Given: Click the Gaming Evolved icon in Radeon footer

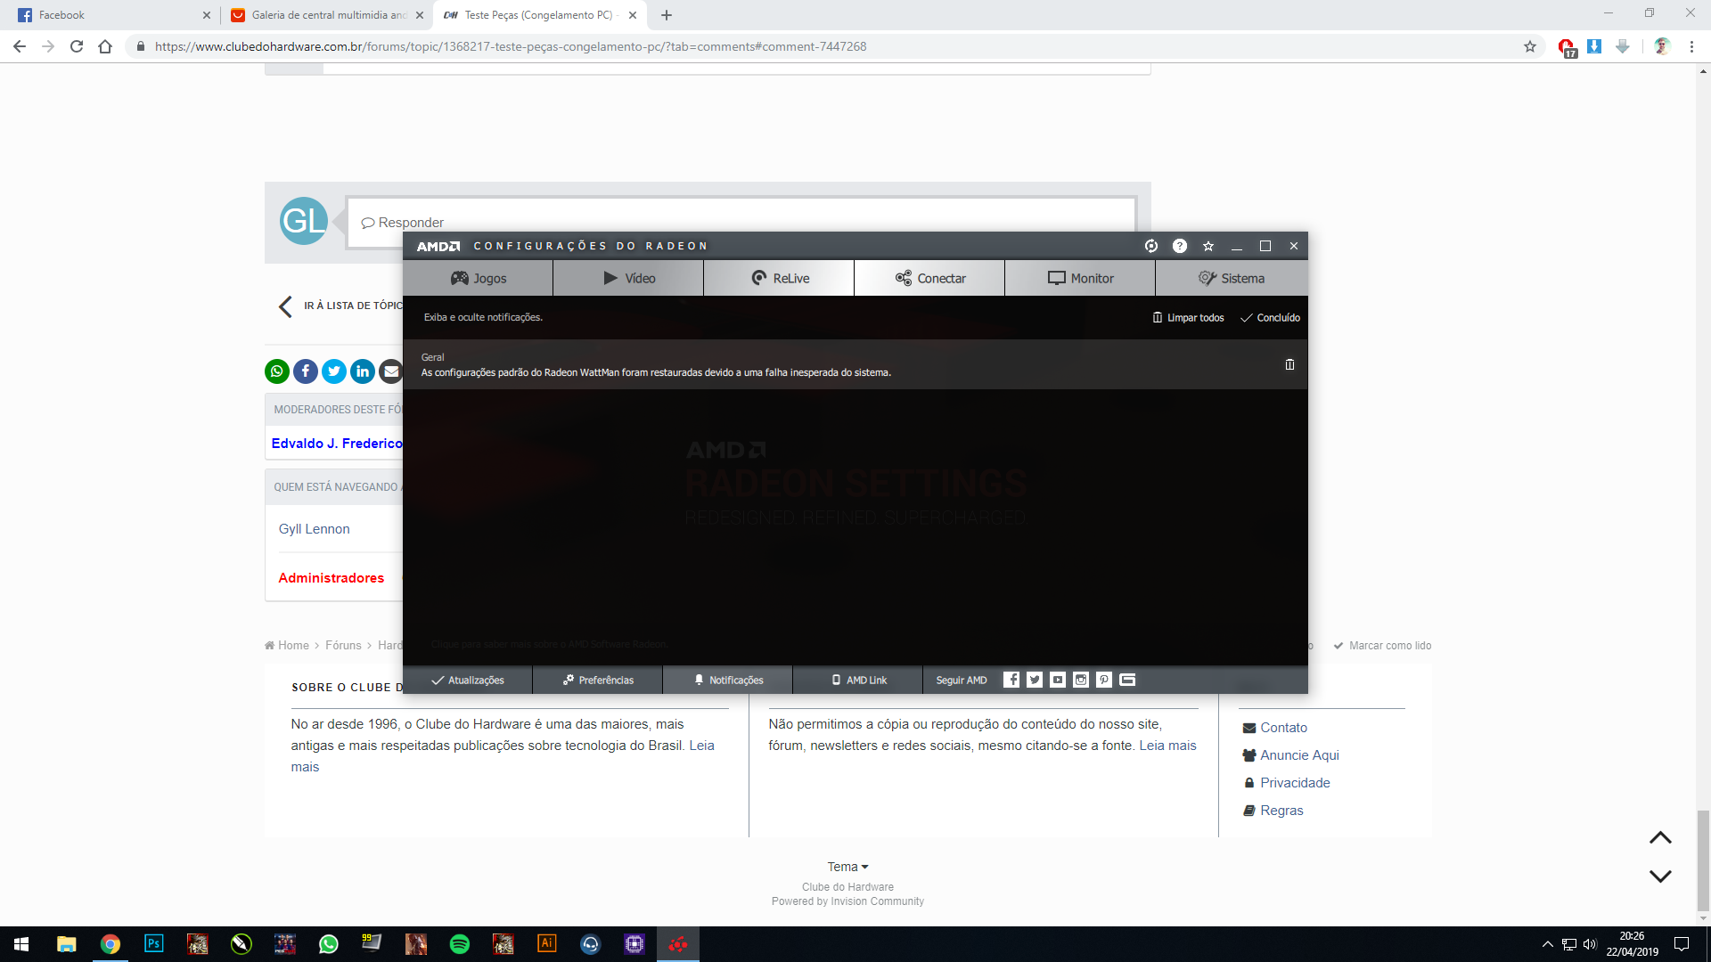Looking at the screenshot, I should [1127, 680].
